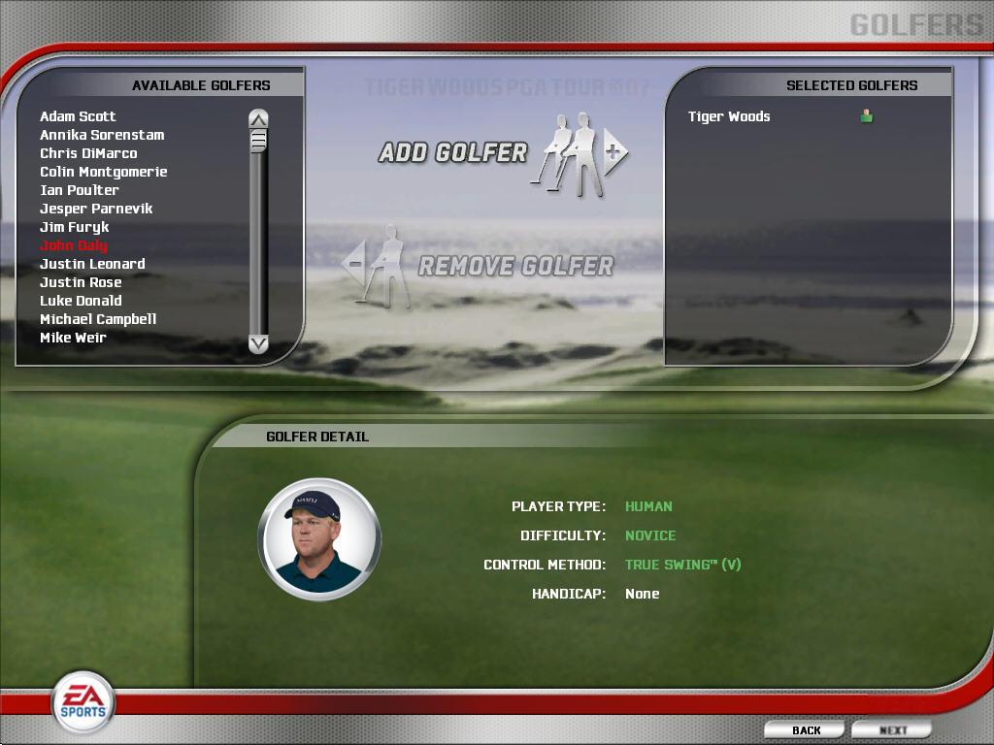Click the human player icon beside Tiger Woods

coord(867,116)
